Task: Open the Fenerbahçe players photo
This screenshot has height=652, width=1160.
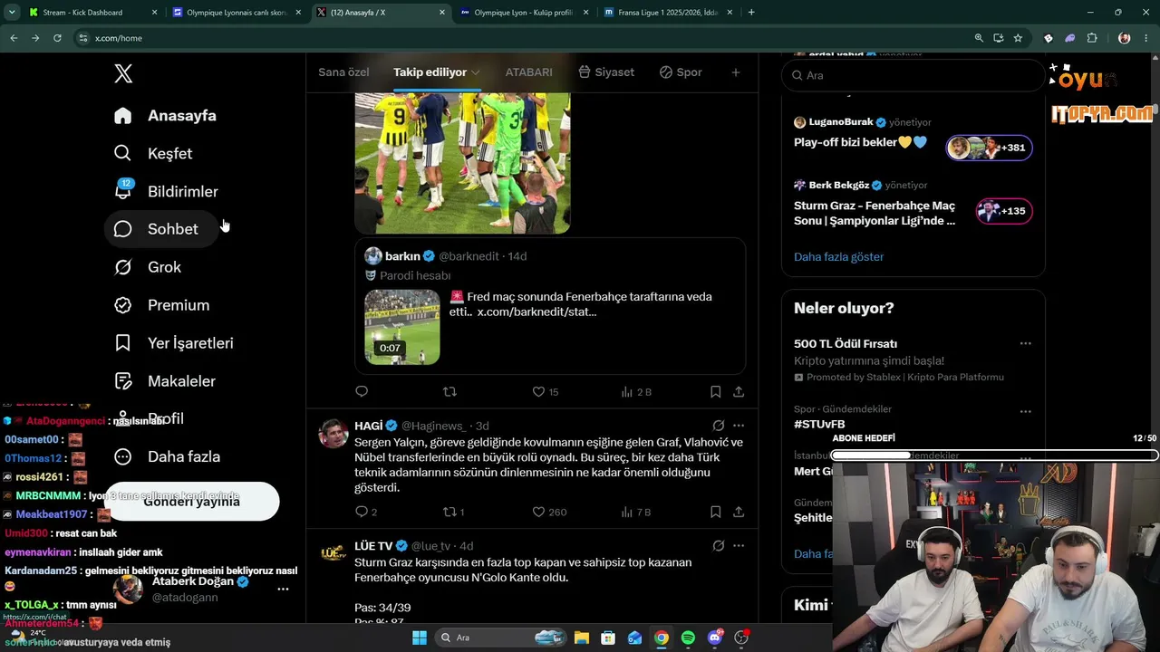Action: 462,163
